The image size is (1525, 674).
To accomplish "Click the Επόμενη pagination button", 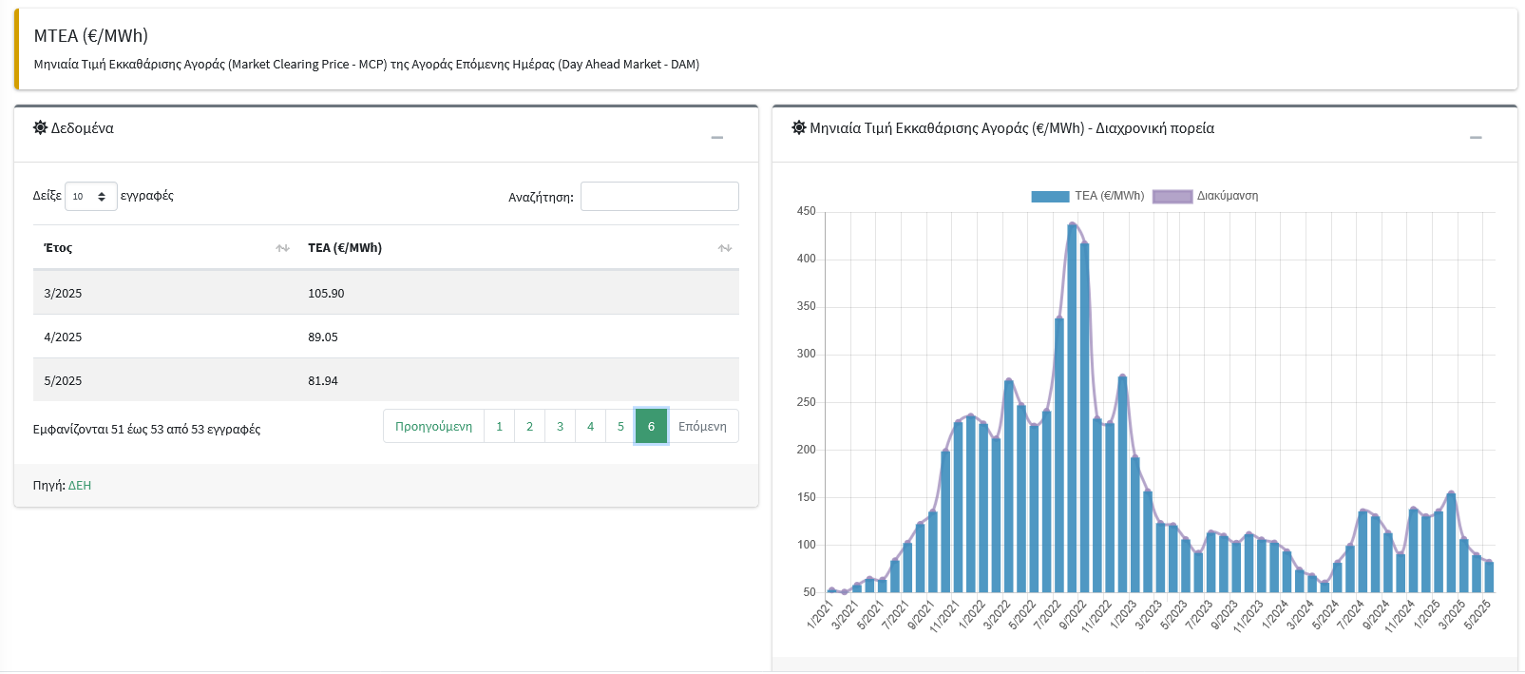I will click(702, 427).
